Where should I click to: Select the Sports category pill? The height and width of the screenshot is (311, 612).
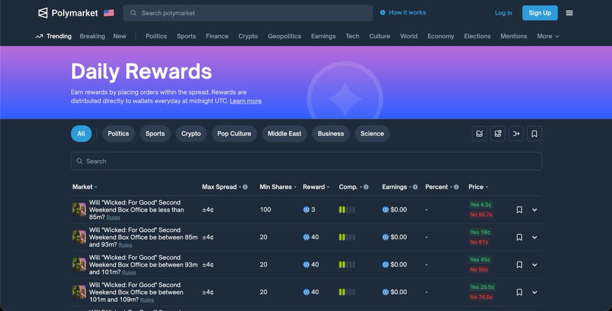click(155, 134)
